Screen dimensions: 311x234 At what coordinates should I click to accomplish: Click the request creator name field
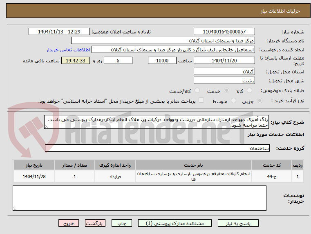click(173, 50)
